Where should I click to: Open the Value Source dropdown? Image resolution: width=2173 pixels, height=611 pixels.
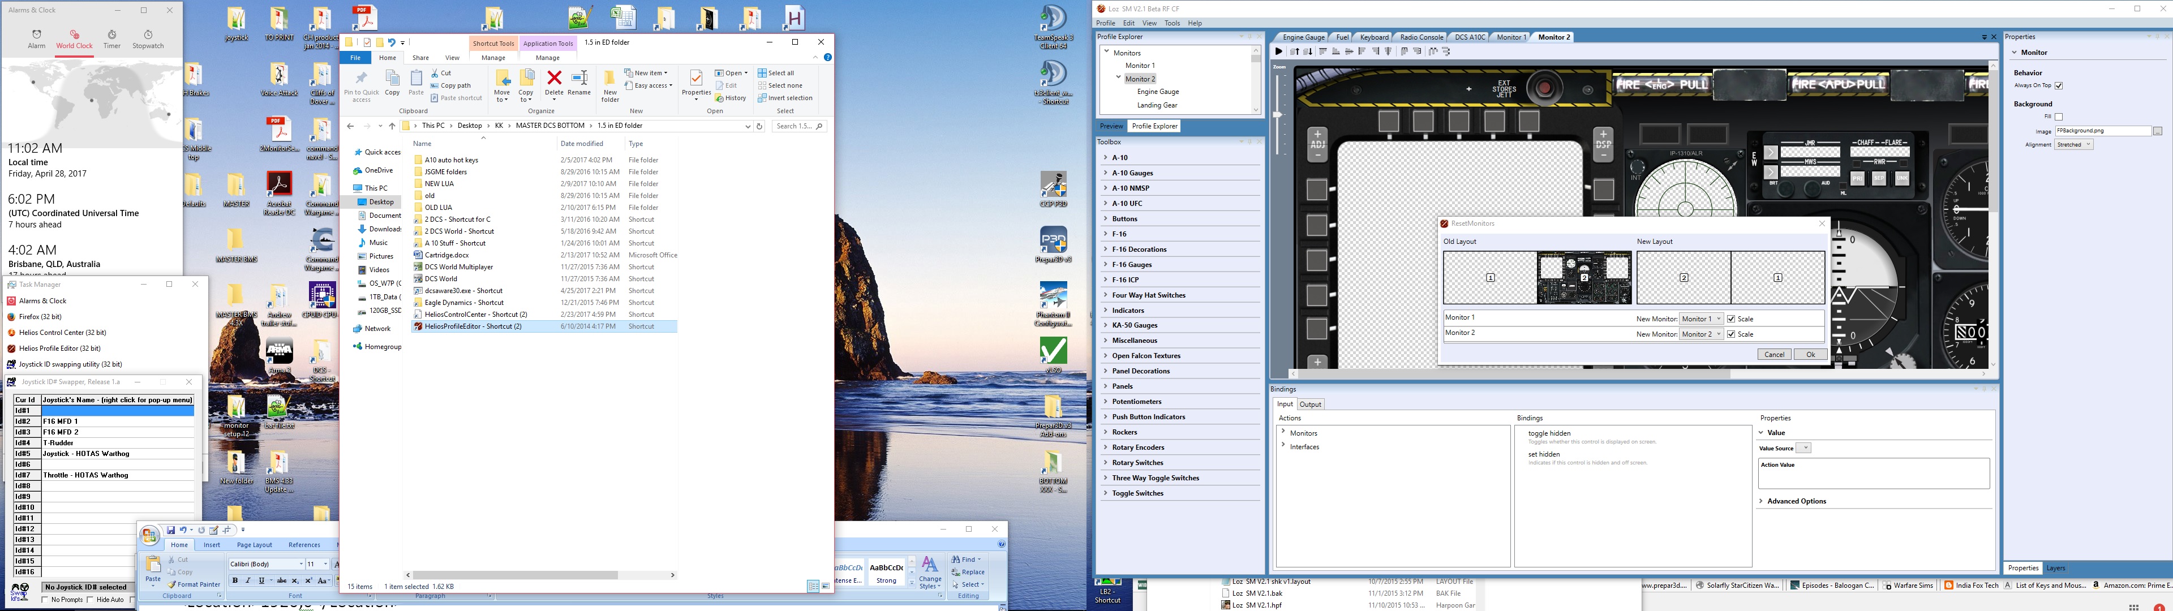pos(1803,448)
